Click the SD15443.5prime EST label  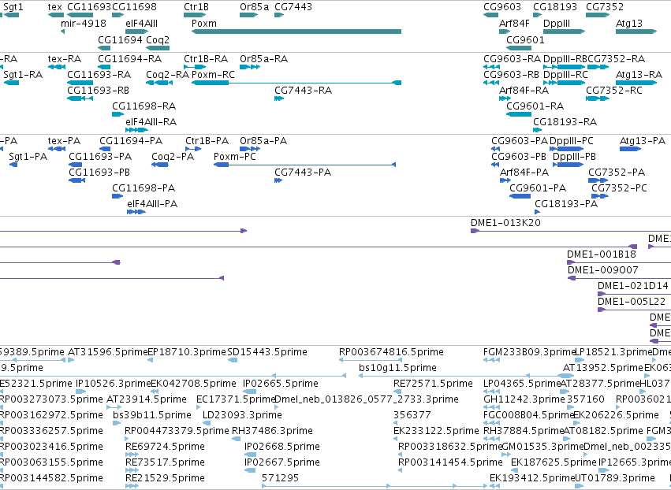[267, 353]
